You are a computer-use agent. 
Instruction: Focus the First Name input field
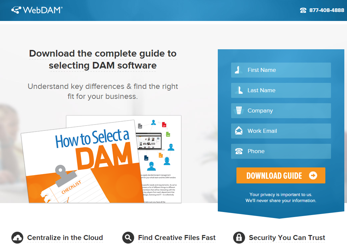[281, 70]
